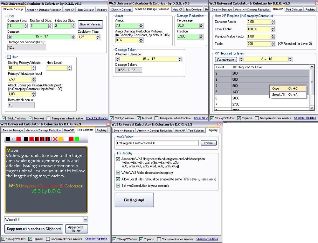Click the solid black fill icon after the first separator
The height and width of the screenshot is (243, 318).
[26, 139]
